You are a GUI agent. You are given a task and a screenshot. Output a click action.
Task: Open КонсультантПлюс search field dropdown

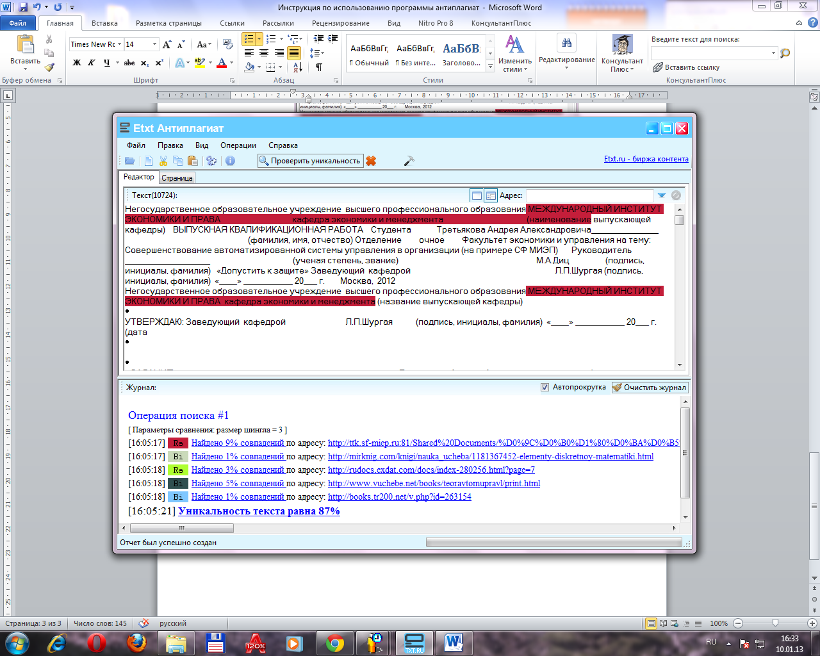pyautogui.click(x=774, y=53)
